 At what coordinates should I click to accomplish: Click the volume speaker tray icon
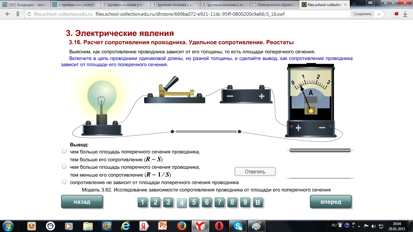click(373, 226)
